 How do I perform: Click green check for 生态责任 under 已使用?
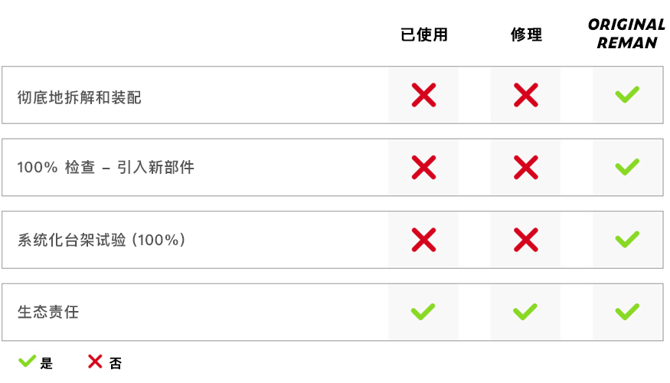point(423,312)
